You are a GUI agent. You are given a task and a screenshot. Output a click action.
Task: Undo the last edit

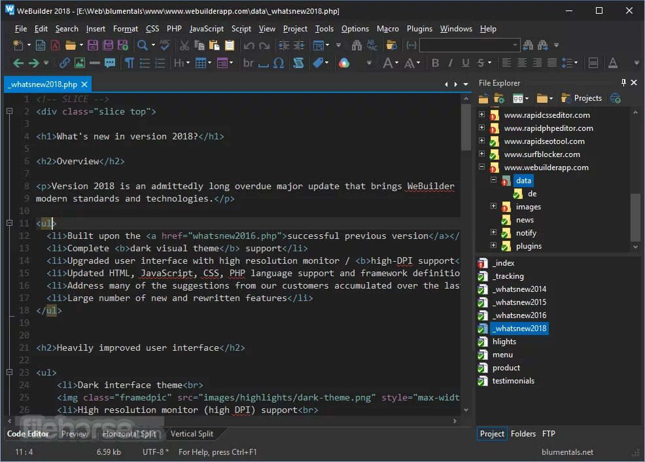(x=249, y=45)
